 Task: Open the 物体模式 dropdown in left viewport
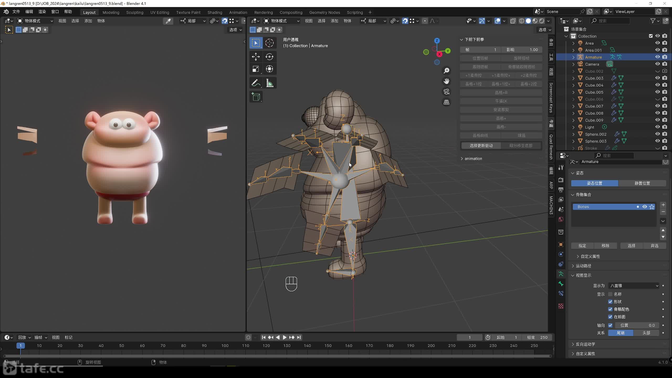click(x=35, y=21)
